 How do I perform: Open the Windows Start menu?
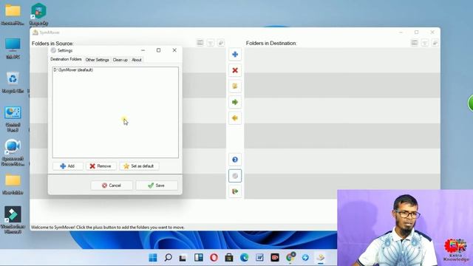(x=153, y=258)
